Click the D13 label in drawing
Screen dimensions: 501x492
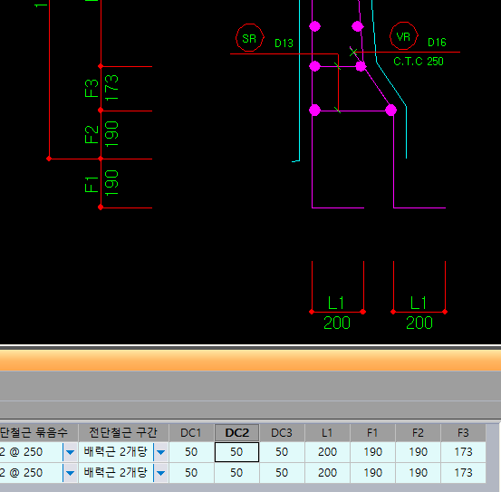pos(284,43)
